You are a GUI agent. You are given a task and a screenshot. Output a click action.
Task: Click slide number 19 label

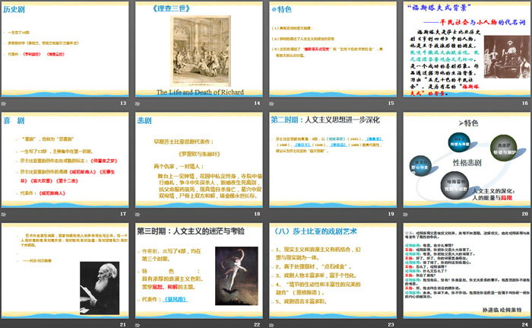391,214
